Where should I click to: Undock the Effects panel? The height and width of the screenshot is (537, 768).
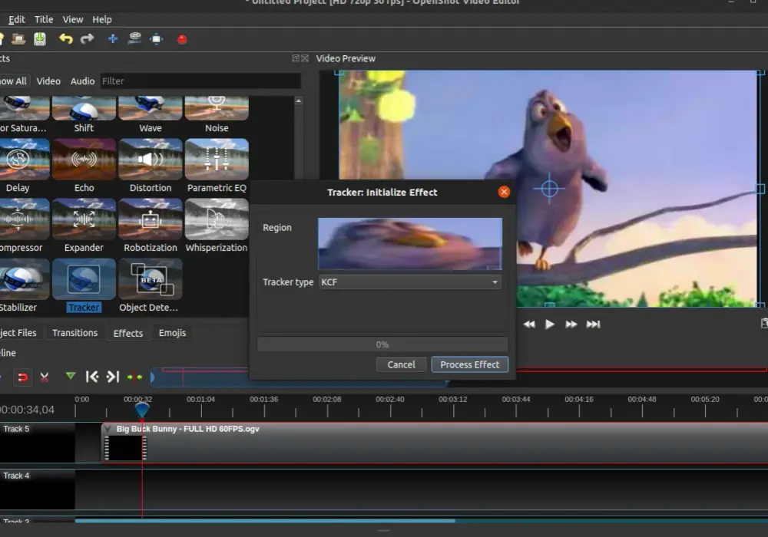click(x=296, y=58)
